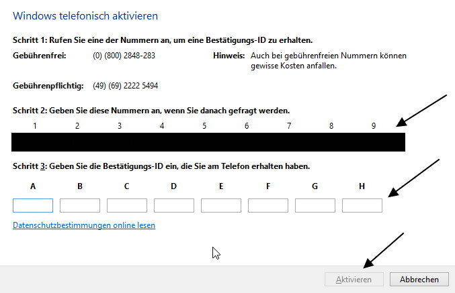Open Datenschutzbestimmungen online lesen link
The image size is (455, 293).
point(84,225)
